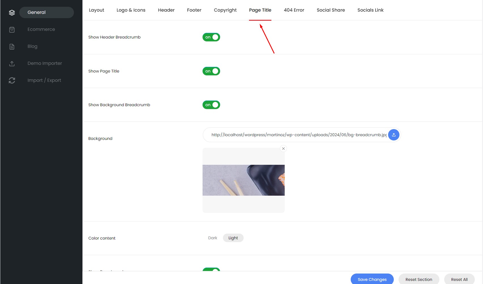Click the breadcrumb background image thumbnail
Viewport: 483px width, 284px height.
(x=243, y=180)
